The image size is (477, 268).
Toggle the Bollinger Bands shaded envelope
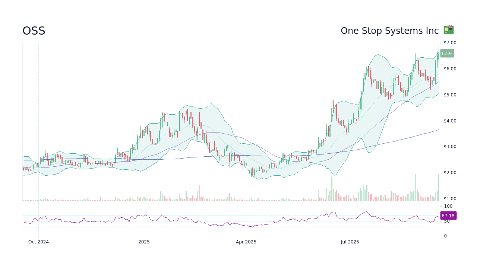point(186,123)
